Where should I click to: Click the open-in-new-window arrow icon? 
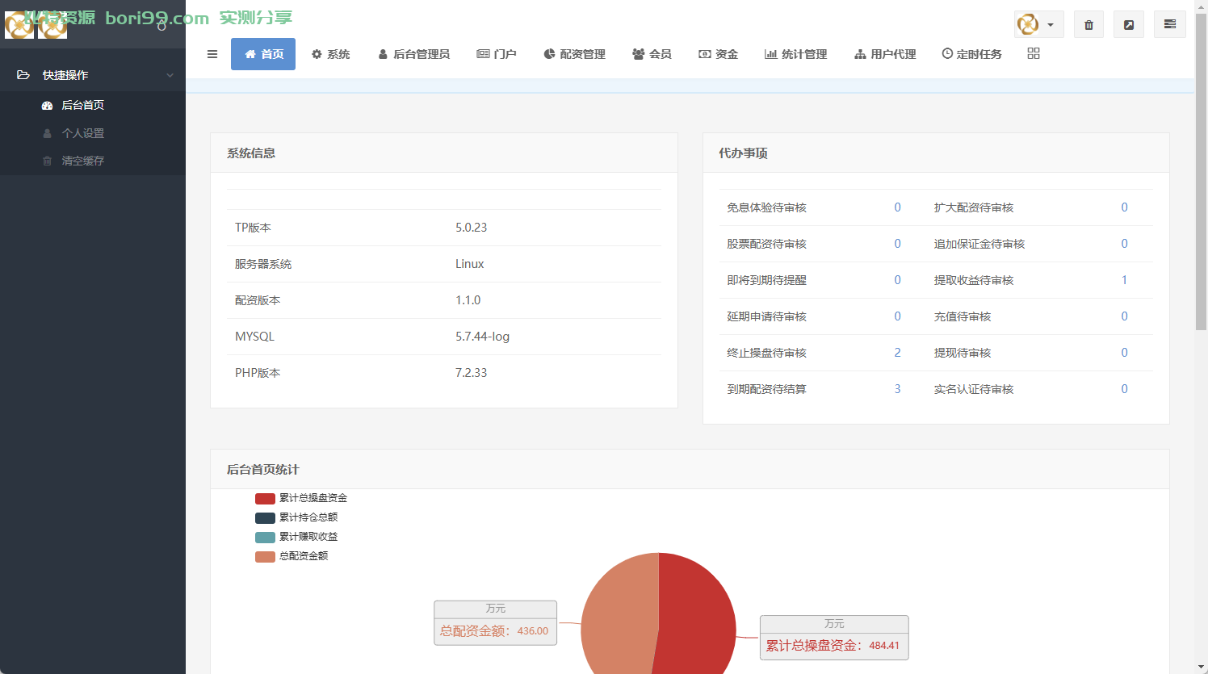point(1129,24)
